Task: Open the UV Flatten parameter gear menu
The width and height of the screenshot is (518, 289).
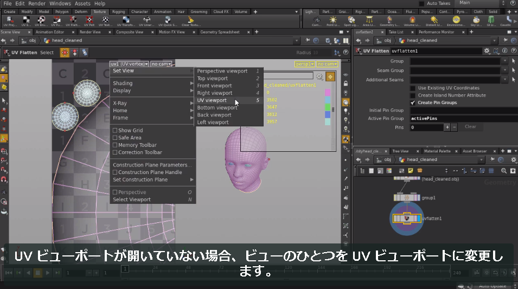Action: (487, 51)
